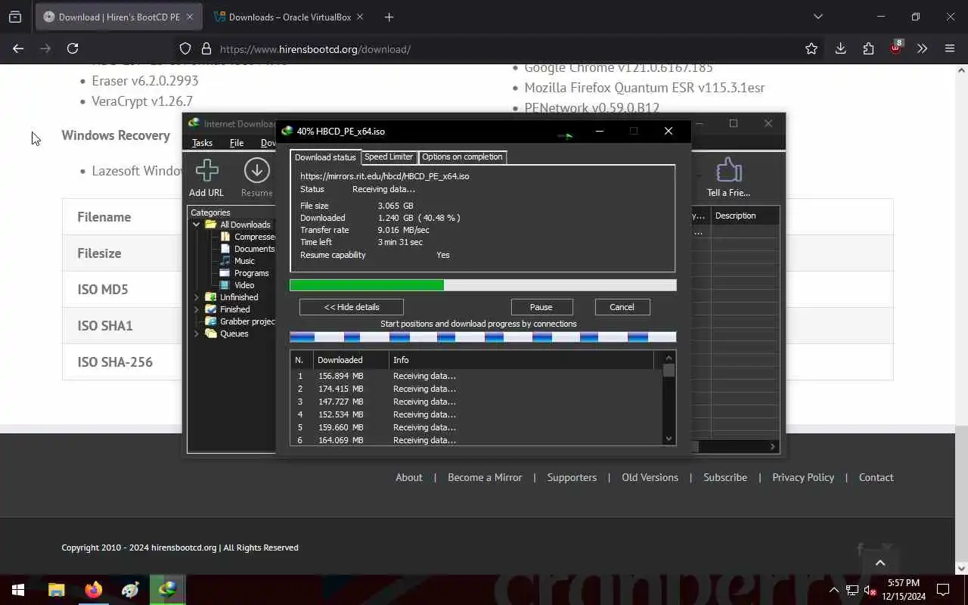Viewport: 968px width, 605px height.
Task: Open the Privacy Policy footer link
Action: (x=803, y=477)
